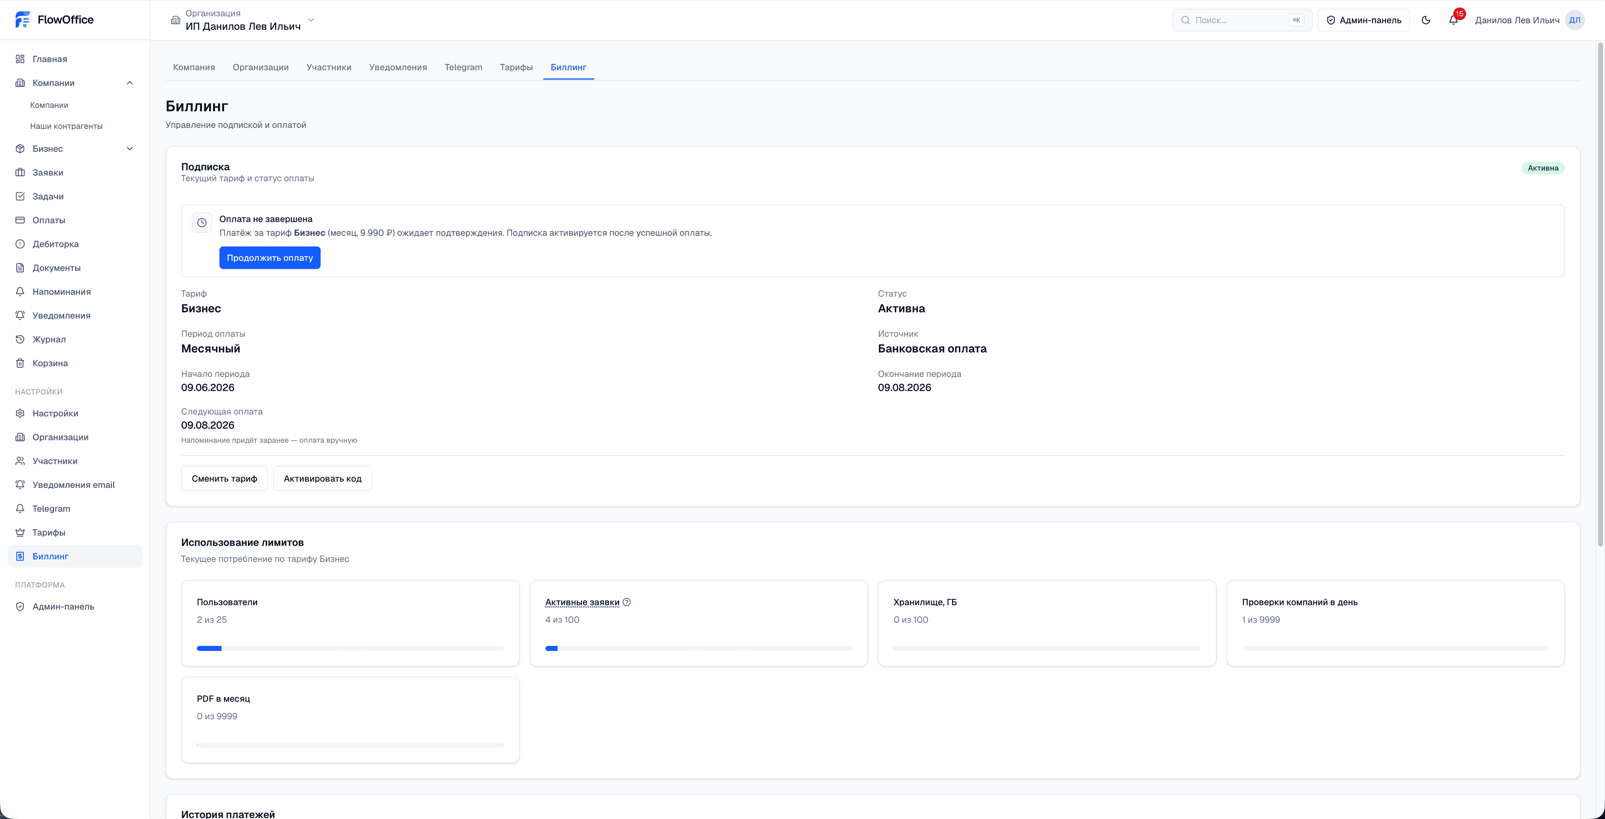Toggle dark mode with moon icon
The width and height of the screenshot is (1605, 819).
pos(1426,20)
